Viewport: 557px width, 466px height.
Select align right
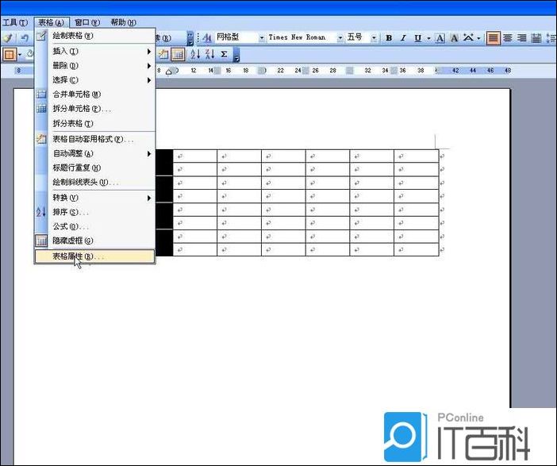[x=522, y=37]
